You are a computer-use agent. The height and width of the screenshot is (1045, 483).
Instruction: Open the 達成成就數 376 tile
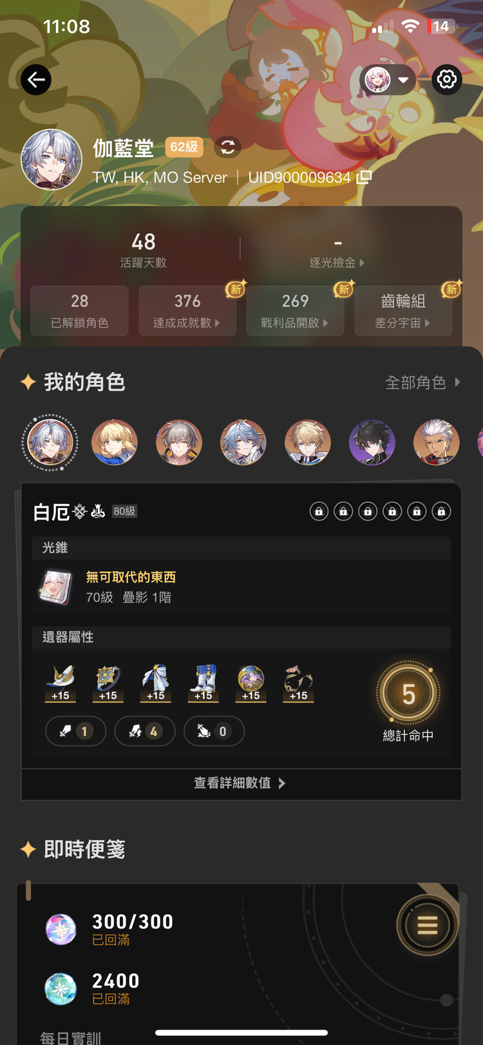coord(187,311)
